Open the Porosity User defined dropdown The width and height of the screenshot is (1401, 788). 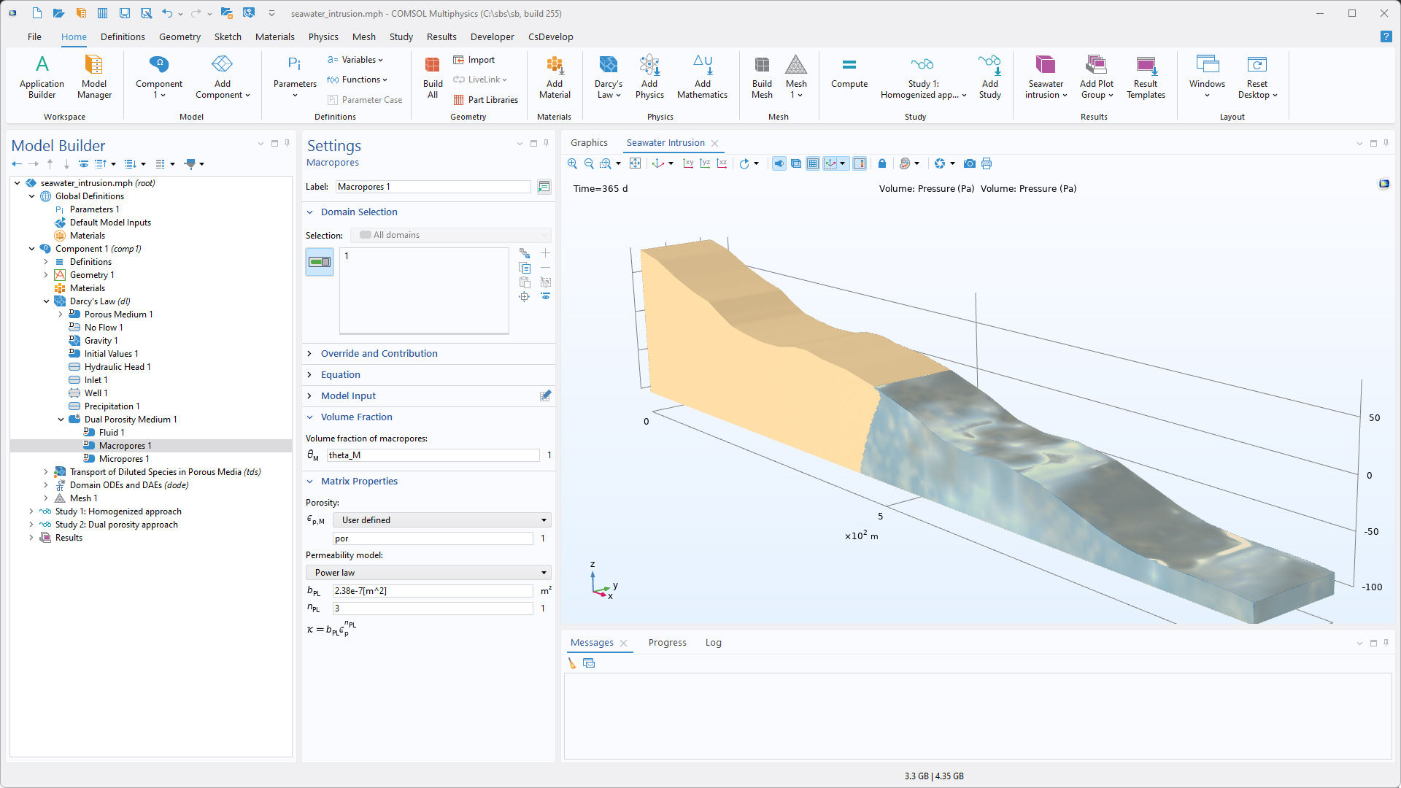pos(441,520)
